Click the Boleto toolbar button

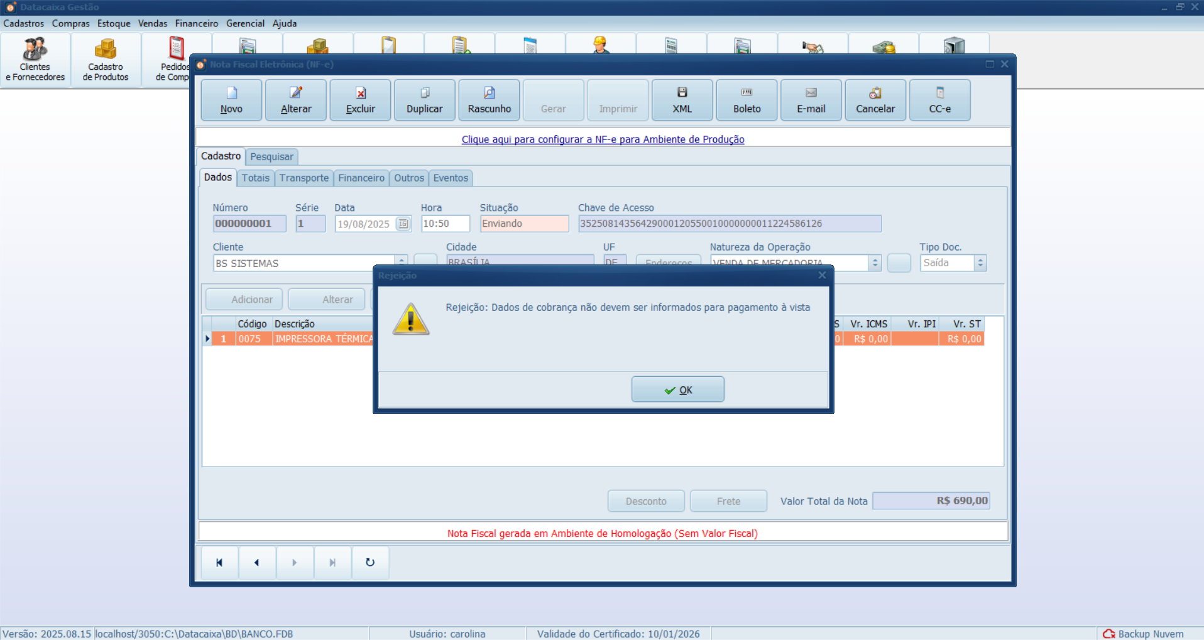[747, 100]
